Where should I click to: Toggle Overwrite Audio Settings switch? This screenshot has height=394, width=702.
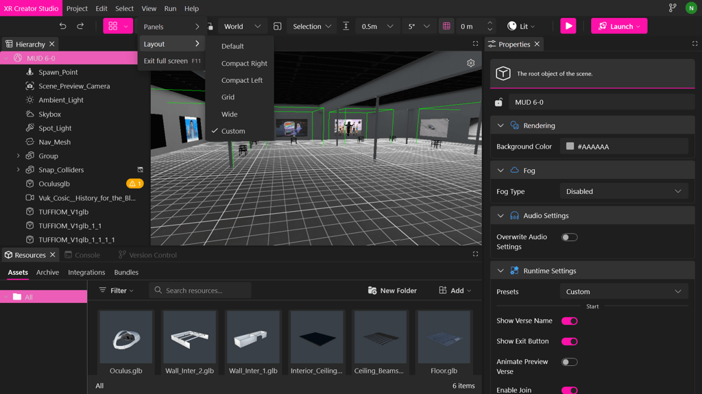coord(569,237)
